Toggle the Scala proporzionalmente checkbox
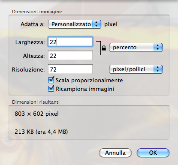Image resolution: width=178 pixels, height=165 pixels. (51, 80)
